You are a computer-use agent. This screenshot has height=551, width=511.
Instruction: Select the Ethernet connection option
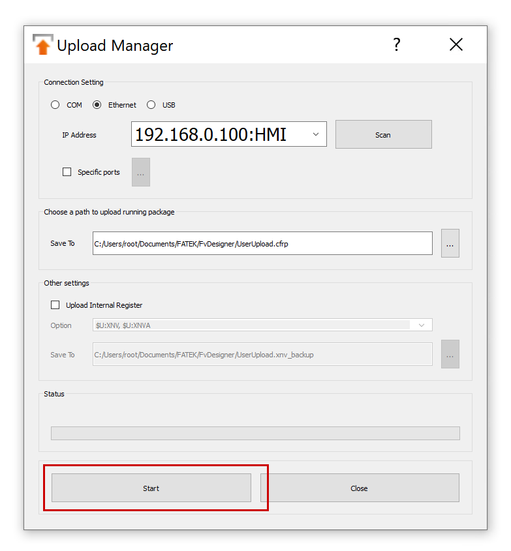[x=97, y=105]
